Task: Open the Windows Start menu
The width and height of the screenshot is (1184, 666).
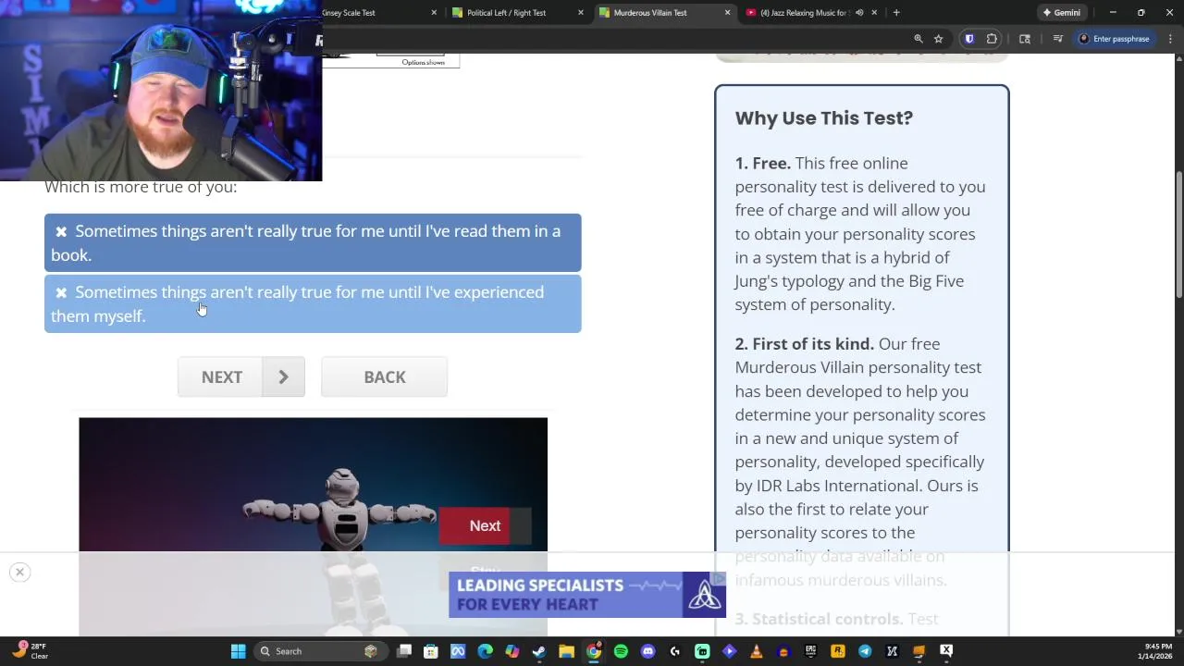Action: pyautogui.click(x=238, y=651)
